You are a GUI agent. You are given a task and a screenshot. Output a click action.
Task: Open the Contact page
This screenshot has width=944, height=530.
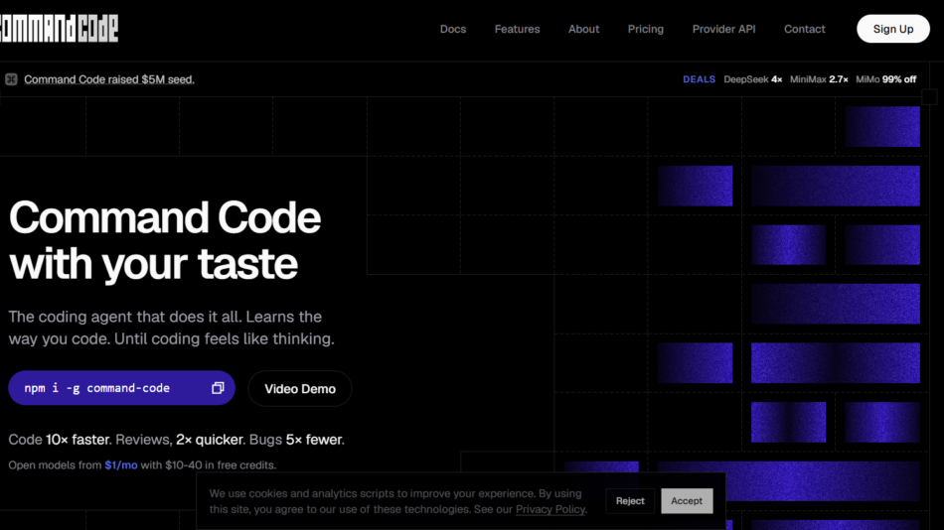click(x=804, y=29)
